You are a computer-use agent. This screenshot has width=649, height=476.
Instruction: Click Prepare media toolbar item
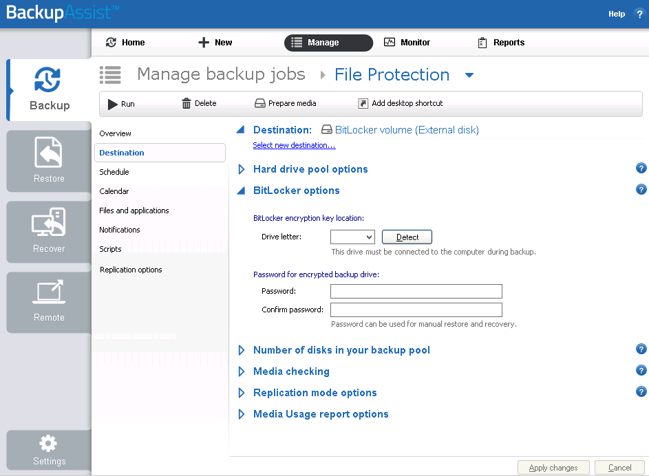click(286, 104)
